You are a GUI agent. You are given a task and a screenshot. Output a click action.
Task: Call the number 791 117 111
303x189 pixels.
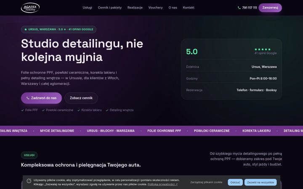(x=250, y=8)
